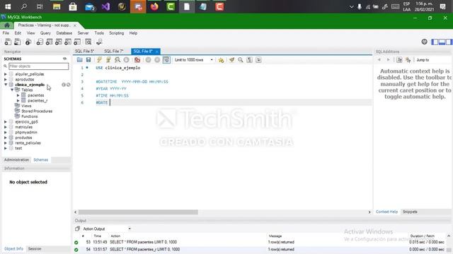Open the Server menu
This screenshot has width=453, height=254.
pyautogui.click(x=83, y=33)
